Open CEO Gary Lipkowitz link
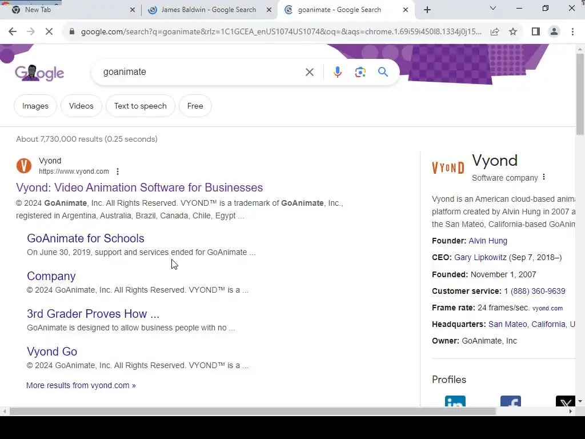The image size is (585, 439). [x=480, y=257]
